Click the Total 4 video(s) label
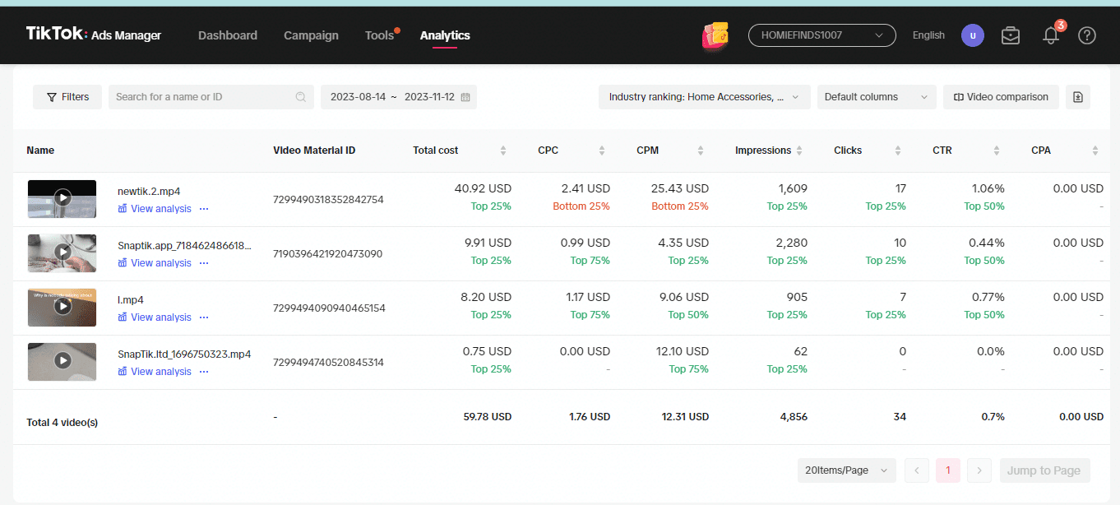The image size is (1120, 505). pos(62,423)
